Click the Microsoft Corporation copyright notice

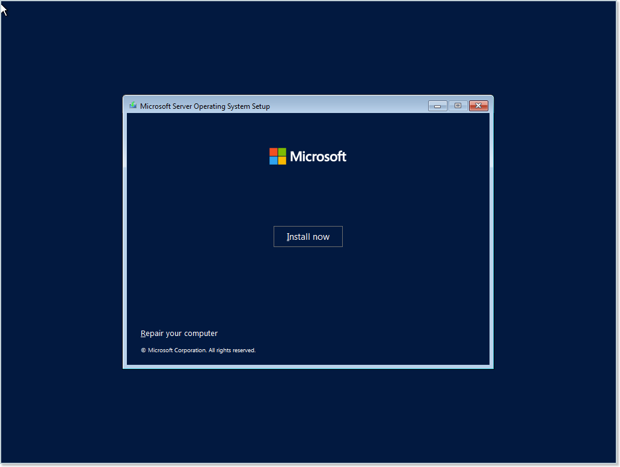point(198,350)
